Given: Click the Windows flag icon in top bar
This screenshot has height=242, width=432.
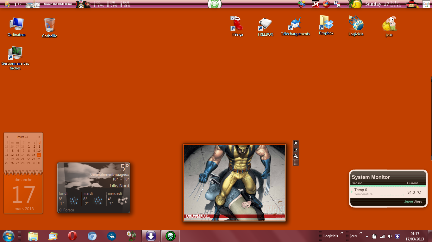Looking at the screenshot, I should click(7, 4).
